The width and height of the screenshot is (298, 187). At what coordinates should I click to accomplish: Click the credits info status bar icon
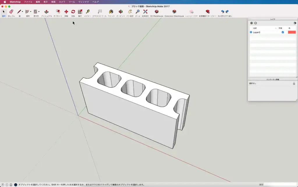(x=7, y=185)
